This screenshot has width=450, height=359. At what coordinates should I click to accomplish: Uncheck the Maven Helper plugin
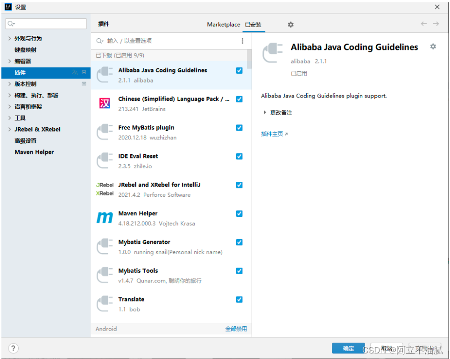[239, 214]
